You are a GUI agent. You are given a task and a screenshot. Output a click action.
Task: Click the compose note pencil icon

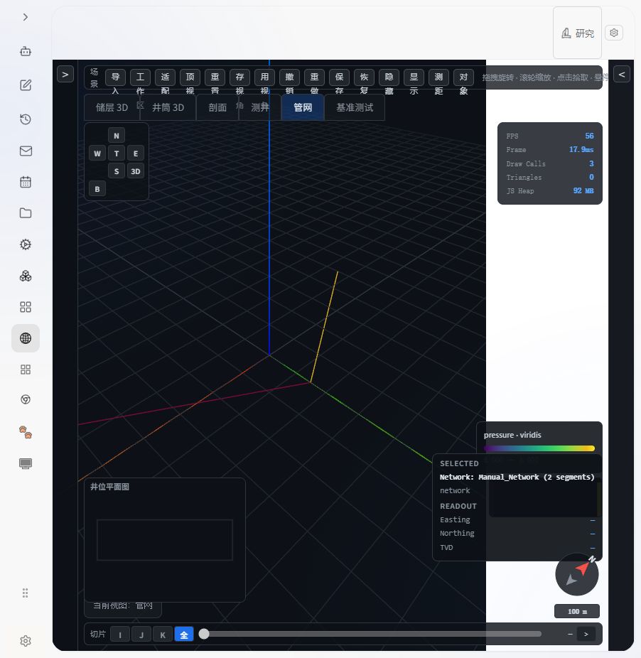26,85
